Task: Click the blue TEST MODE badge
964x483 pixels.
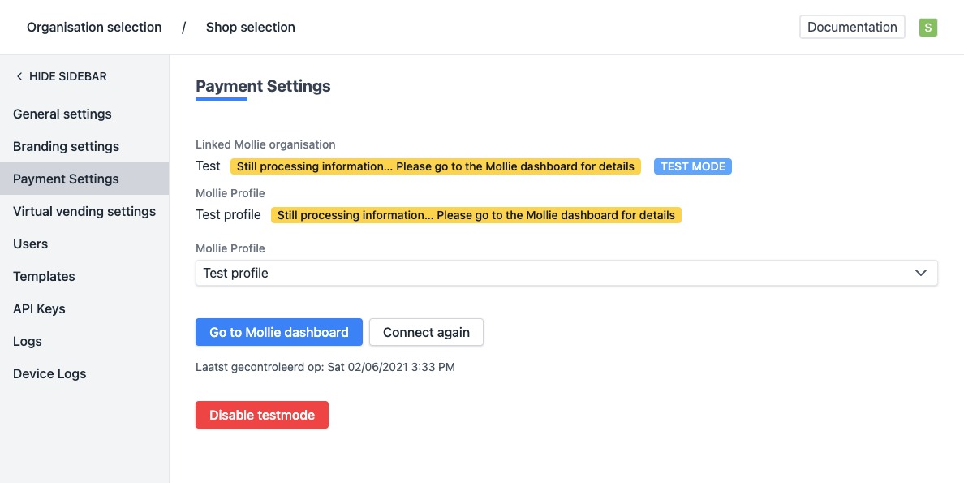Action: 692,166
